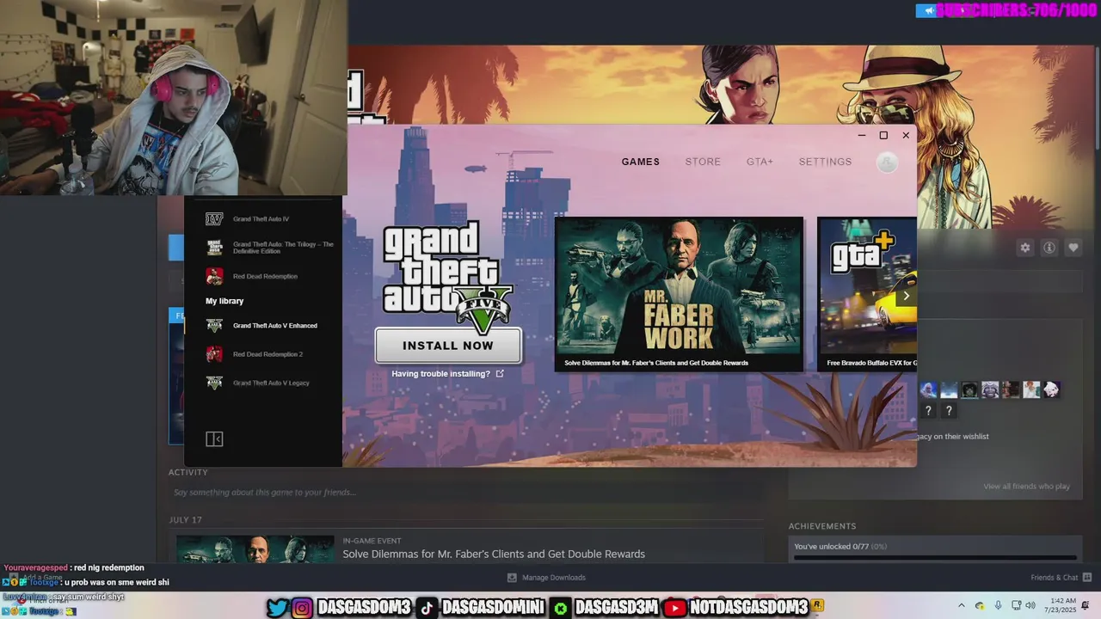Viewport: 1101px width, 619px height.
Task: Select GTA: The Trilogy Definitive Edition entry
Action: click(x=269, y=248)
